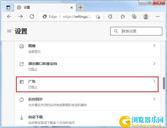Image resolution: width=167 pixels, height=128 pixels.
Task: Open the settings hamburger menu
Action: coord(9,31)
